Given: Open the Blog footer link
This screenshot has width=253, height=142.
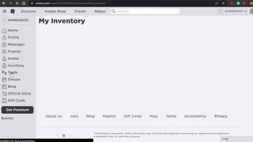Looking at the screenshot, I should pyautogui.click(x=91, y=116).
